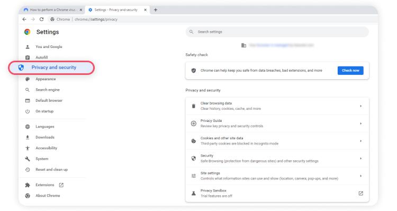
Task: Reload the page with the refresh icon
Action: coord(41,19)
